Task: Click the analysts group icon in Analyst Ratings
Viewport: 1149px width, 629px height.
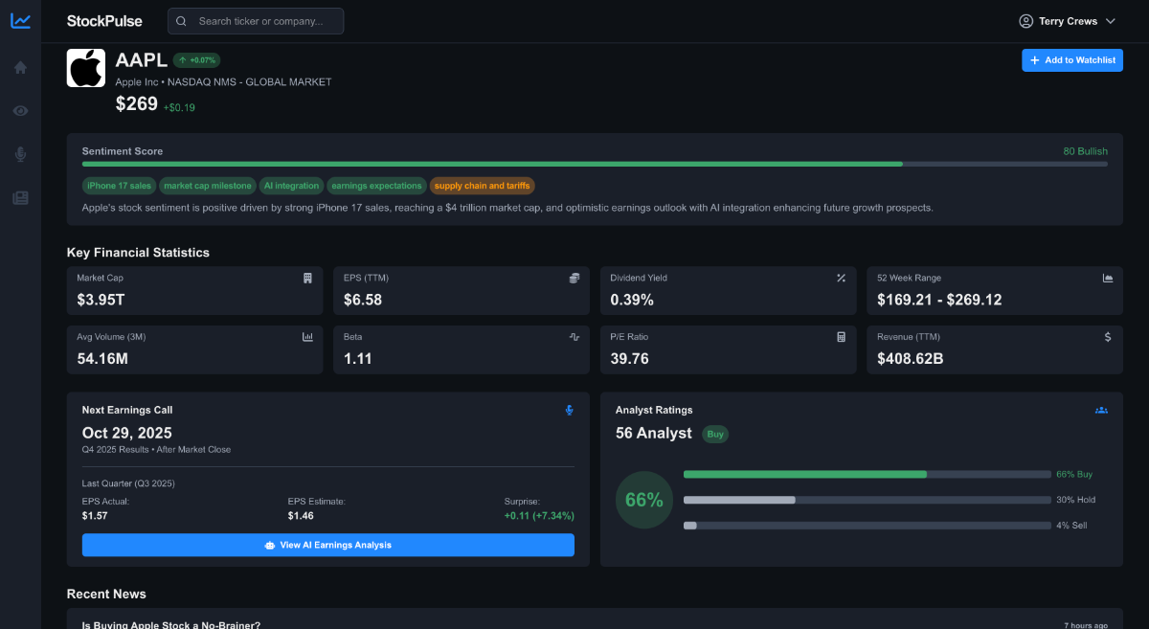Action: tap(1101, 410)
